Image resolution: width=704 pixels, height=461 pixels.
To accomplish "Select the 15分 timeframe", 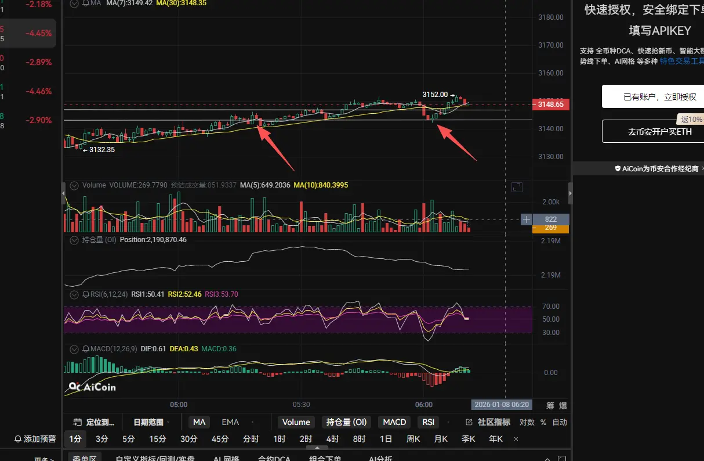I will (x=158, y=439).
